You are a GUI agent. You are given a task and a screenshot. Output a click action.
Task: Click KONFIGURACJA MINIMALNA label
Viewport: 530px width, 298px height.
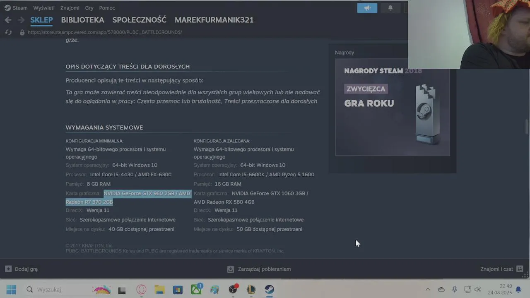[94, 141]
